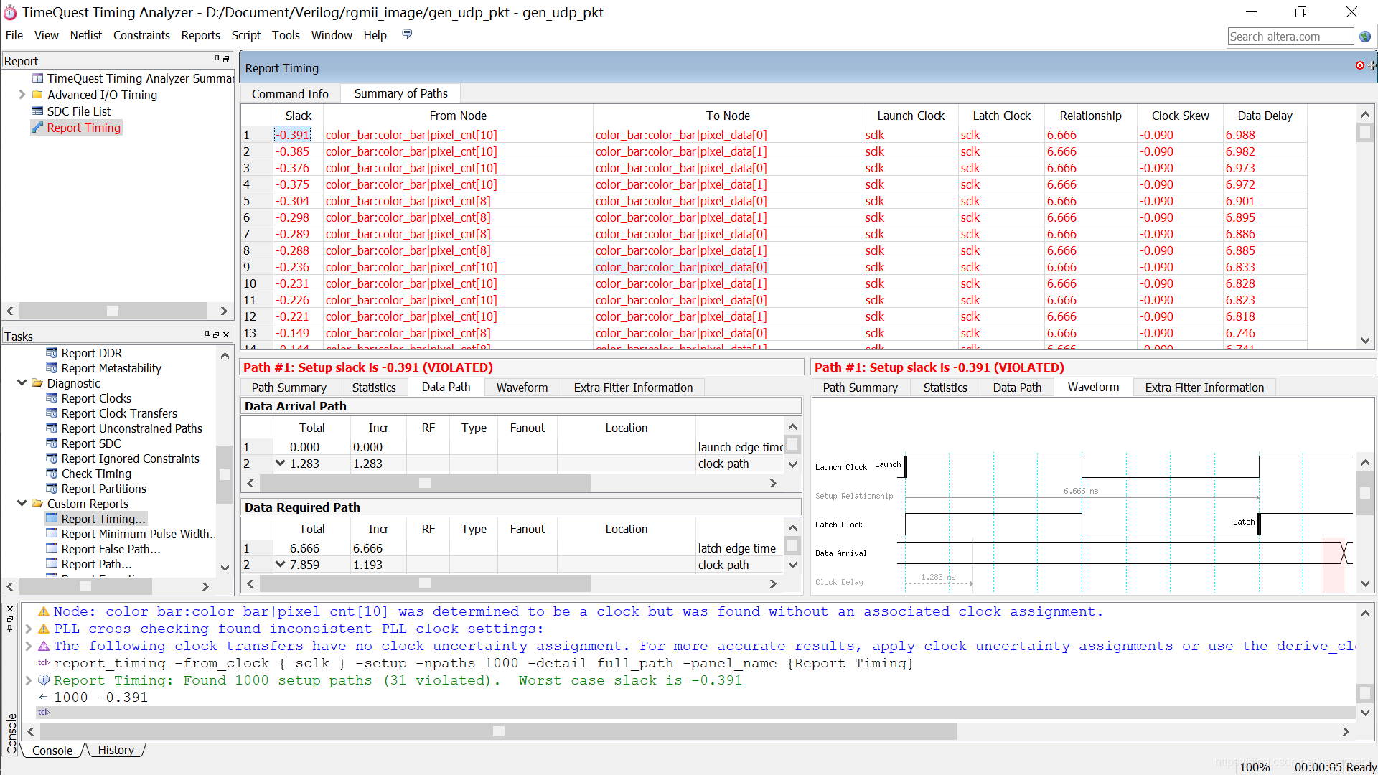
Task: Click the Report Partitions task icon
Action: [x=52, y=489]
